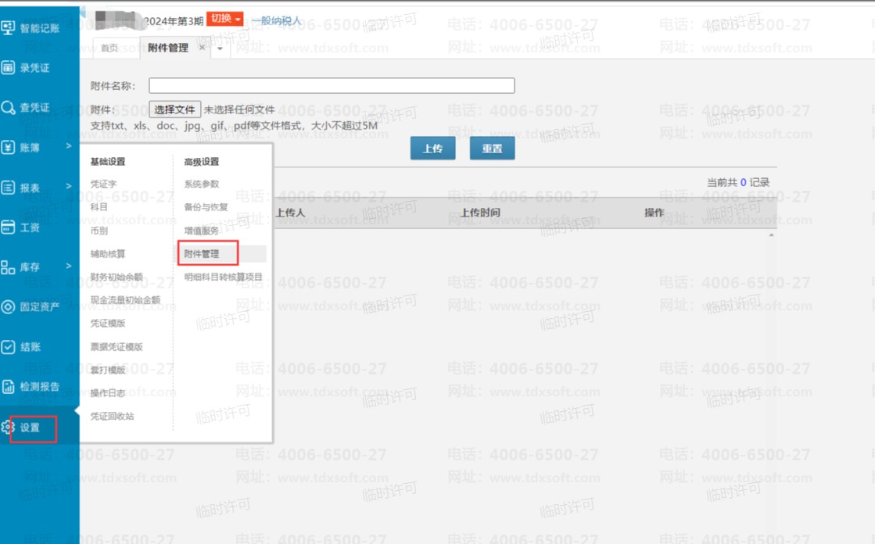Click the 固定资产 sidebar icon
875x544 pixels.
(x=9, y=307)
